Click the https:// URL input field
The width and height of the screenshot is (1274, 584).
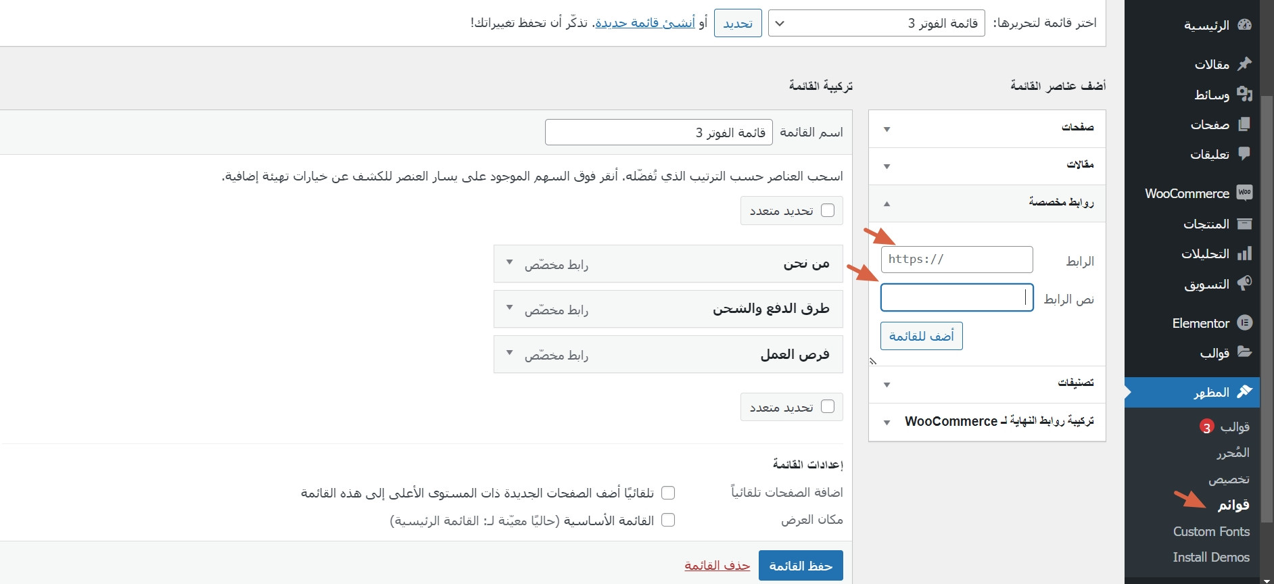click(x=956, y=260)
